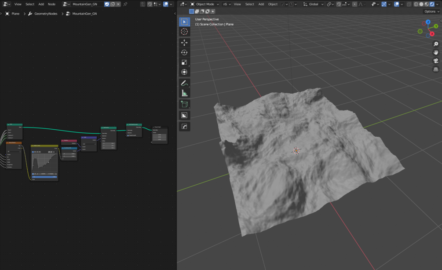Toggle fake user shield for MountainGen_GN
The image size is (442, 270).
click(x=107, y=4)
